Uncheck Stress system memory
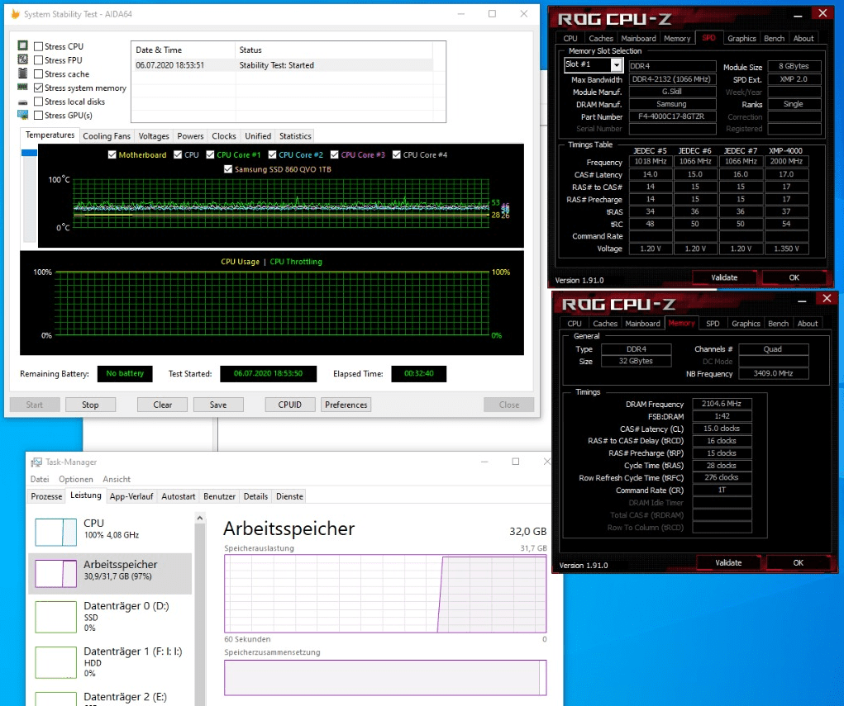Viewport: 844px width, 706px height. (38, 88)
